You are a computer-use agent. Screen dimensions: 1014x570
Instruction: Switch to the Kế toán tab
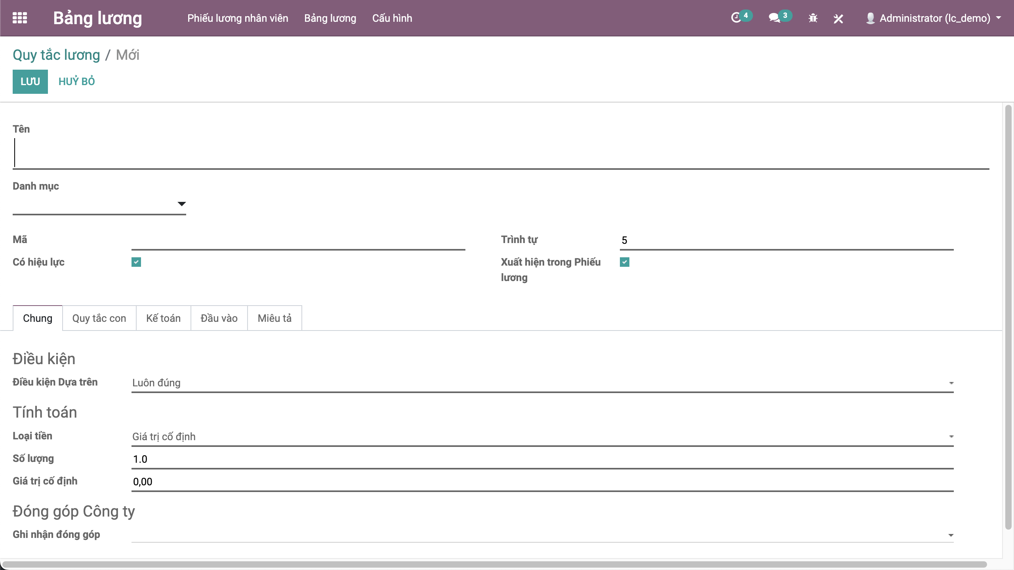(163, 318)
